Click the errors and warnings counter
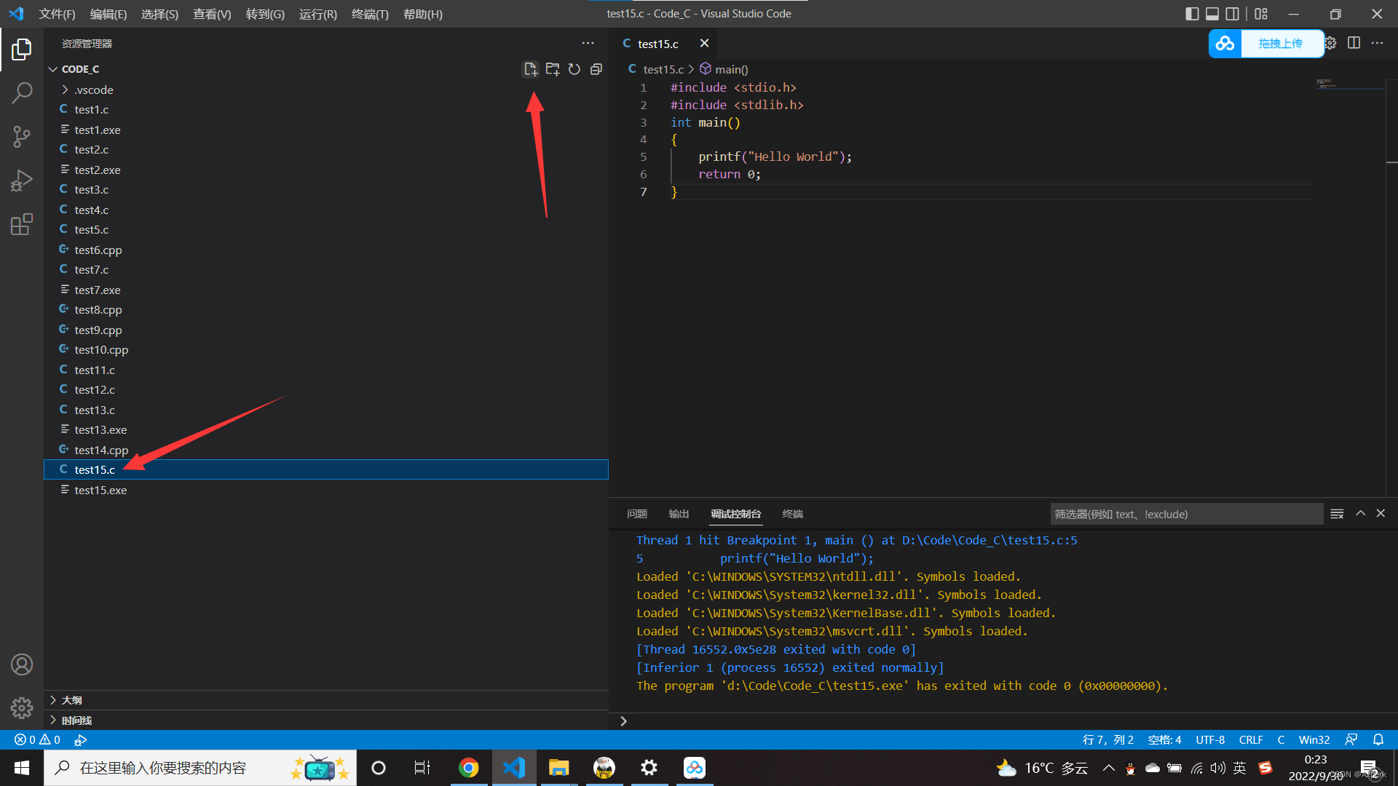This screenshot has height=786, width=1398. click(36, 739)
